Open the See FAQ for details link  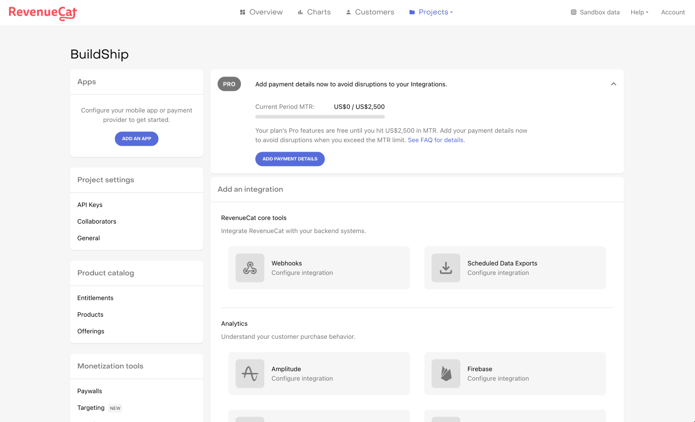tap(435, 140)
